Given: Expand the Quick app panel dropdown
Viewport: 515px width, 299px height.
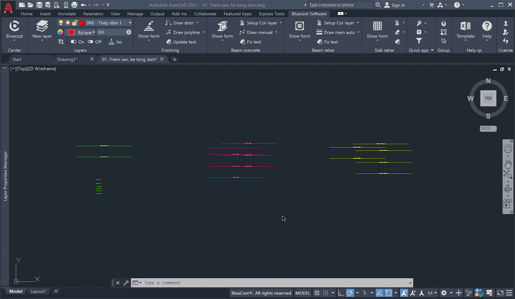Looking at the screenshot, I should pos(432,50).
